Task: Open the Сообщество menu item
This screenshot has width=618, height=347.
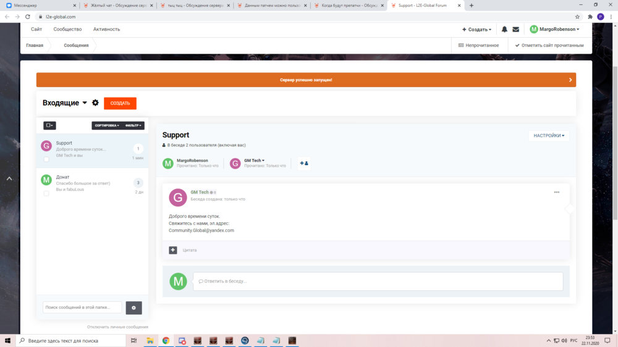Action: (x=67, y=29)
